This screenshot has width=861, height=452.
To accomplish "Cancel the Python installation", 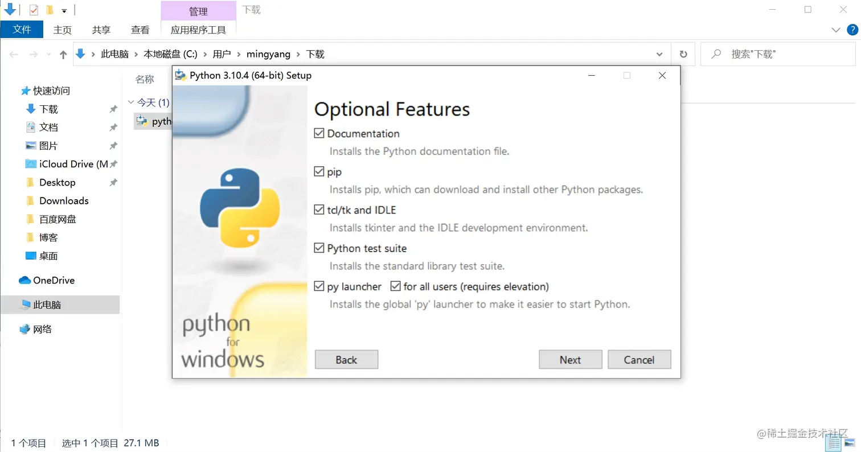I will (x=639, y=360).
